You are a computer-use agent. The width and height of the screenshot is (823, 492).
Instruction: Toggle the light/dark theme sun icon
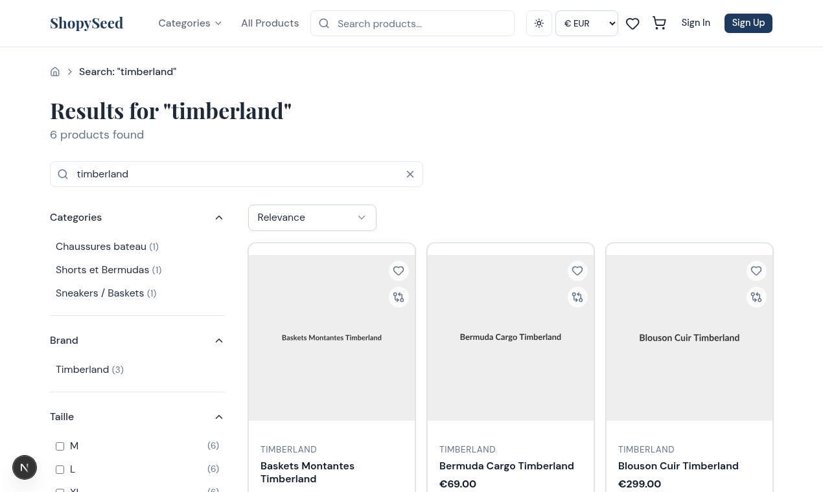pyautogui.click(x=539, y=23)
